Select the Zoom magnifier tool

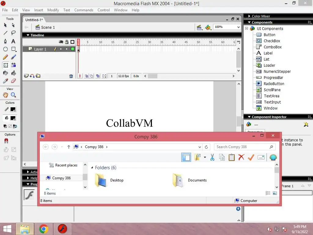click(x=13, y=95)
